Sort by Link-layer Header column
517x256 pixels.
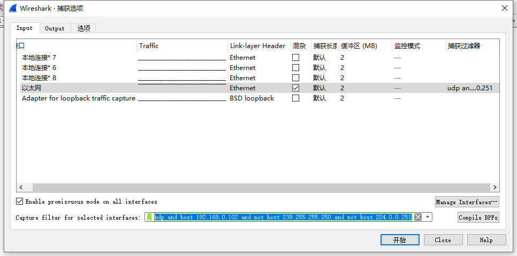(259, 46)
